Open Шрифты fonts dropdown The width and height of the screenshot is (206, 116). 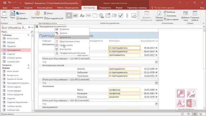23,18
